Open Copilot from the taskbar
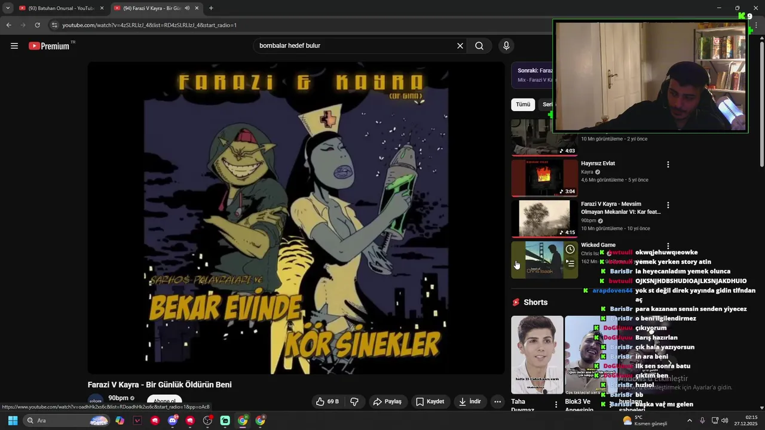The image size is (765, 430). pos(120,420)
